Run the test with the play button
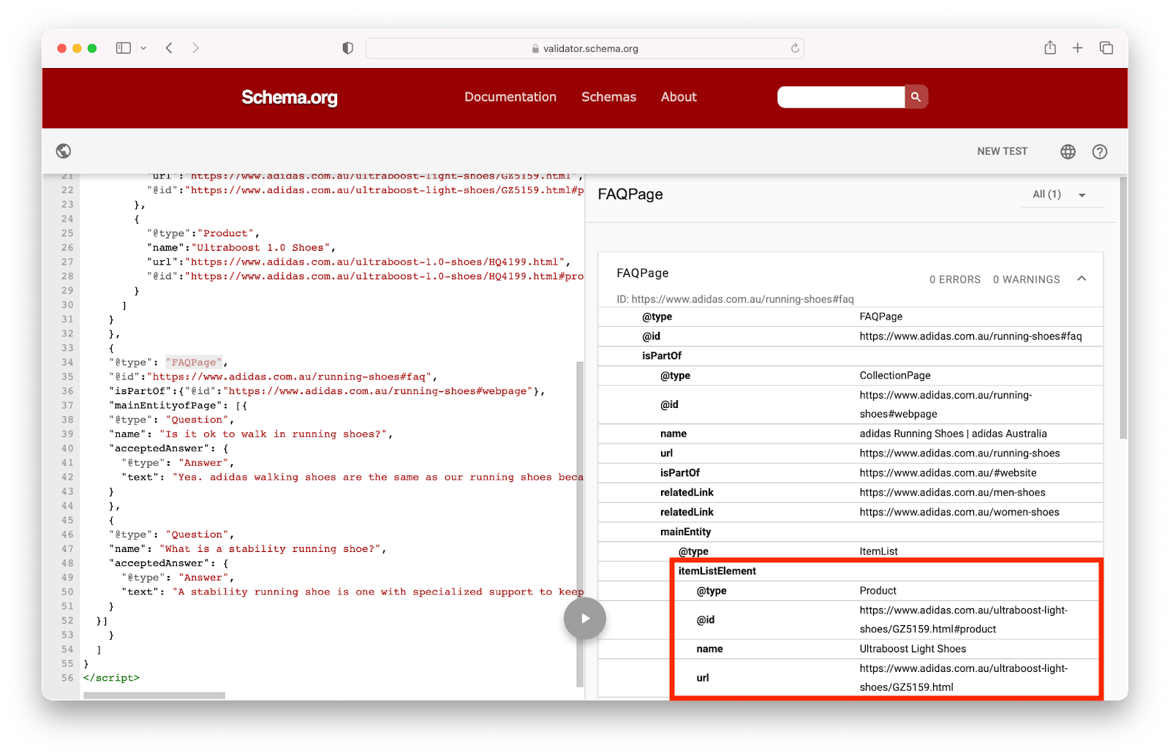The width and height of the screenshot is (1170, 756). coord(585,619)
